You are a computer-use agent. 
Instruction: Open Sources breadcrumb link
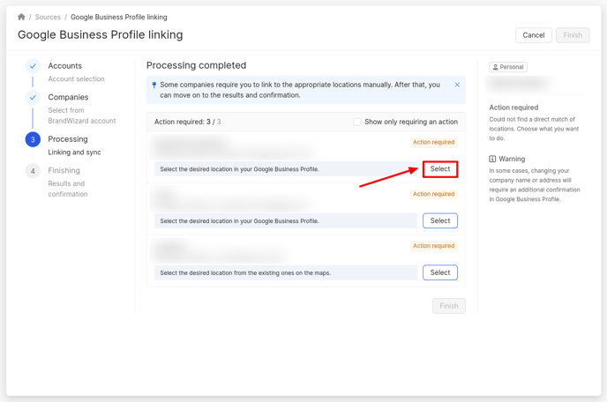point(48,17)
